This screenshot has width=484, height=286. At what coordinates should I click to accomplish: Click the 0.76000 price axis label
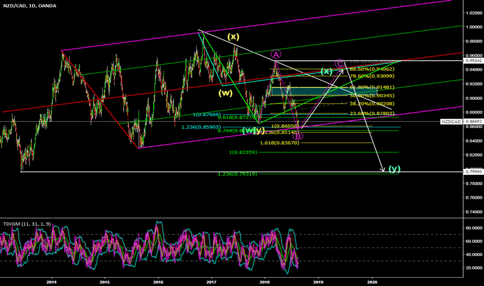pos(474,198)
